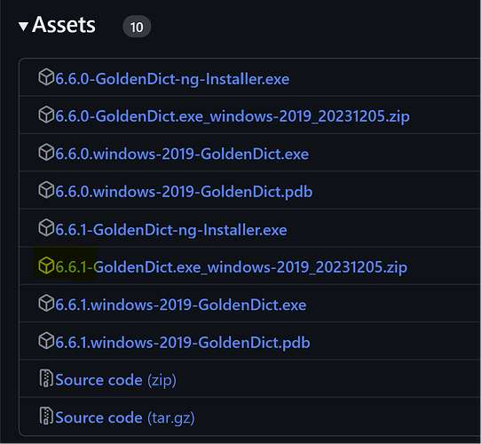Download 6.6.1-GoldenDict-ng-Installer.exe
481x444 pixels.
(171, 230)
